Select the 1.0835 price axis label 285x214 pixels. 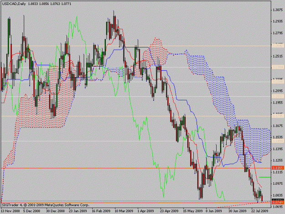tap(278, 195)
